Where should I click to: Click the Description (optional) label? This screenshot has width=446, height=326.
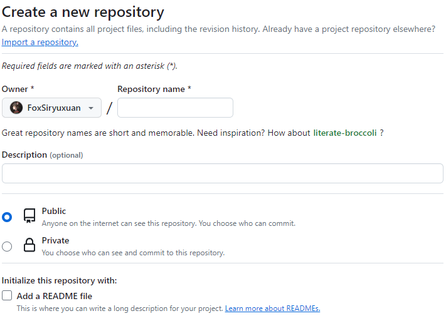(42, 155)
